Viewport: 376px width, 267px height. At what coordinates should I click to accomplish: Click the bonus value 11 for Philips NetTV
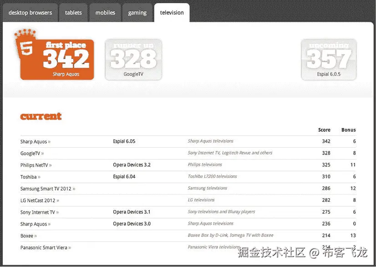tap(353, 165)
